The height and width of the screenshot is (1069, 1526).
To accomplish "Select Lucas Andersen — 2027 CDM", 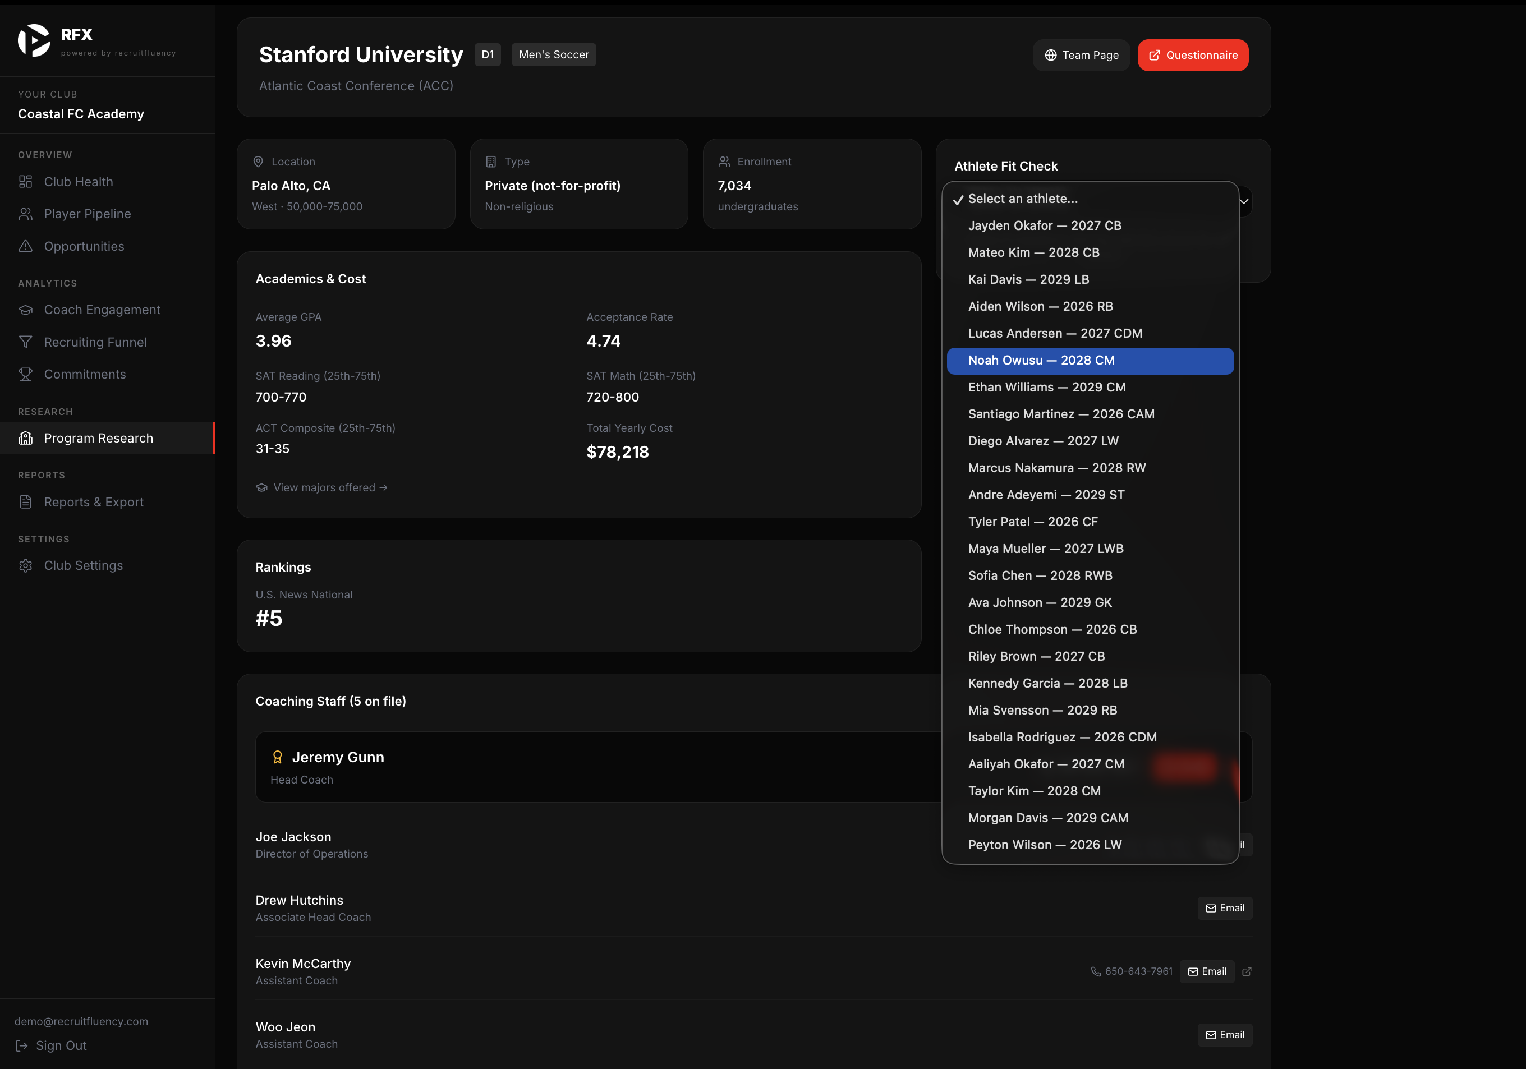I will click(1090, 334).
